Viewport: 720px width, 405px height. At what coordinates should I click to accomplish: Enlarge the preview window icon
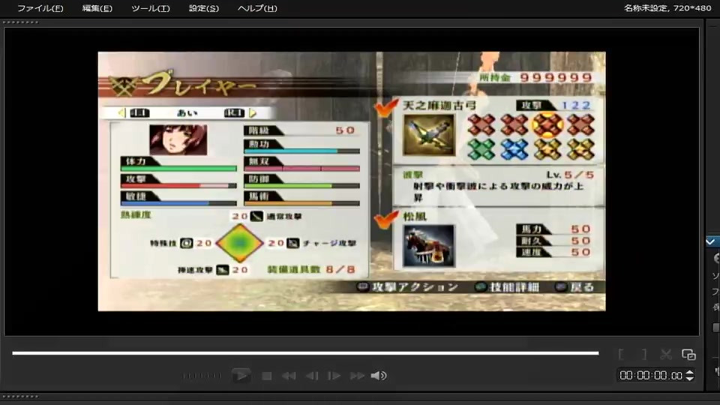point(688,354)
